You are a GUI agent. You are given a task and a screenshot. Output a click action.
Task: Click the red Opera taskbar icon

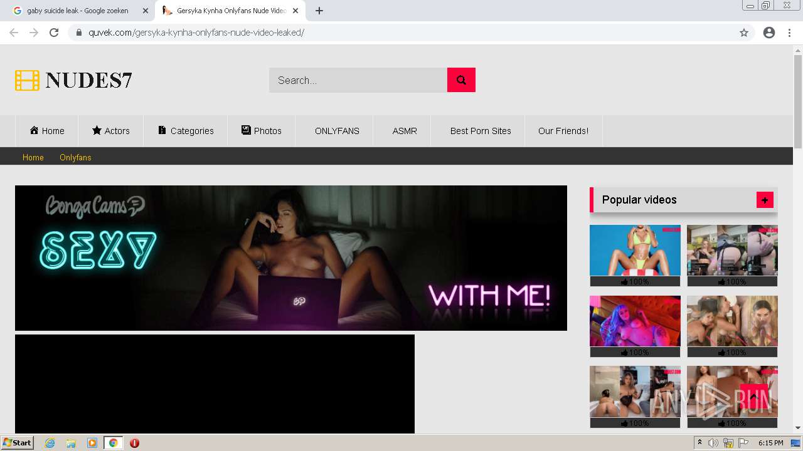(x=134, y=443)
